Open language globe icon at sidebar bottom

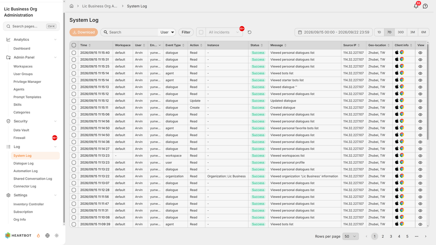[48, 236]
